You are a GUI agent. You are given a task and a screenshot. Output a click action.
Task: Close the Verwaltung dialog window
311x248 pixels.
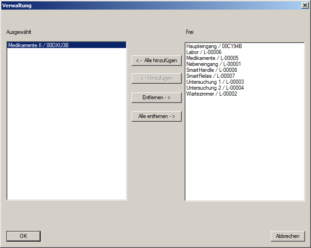coord(305,5)
